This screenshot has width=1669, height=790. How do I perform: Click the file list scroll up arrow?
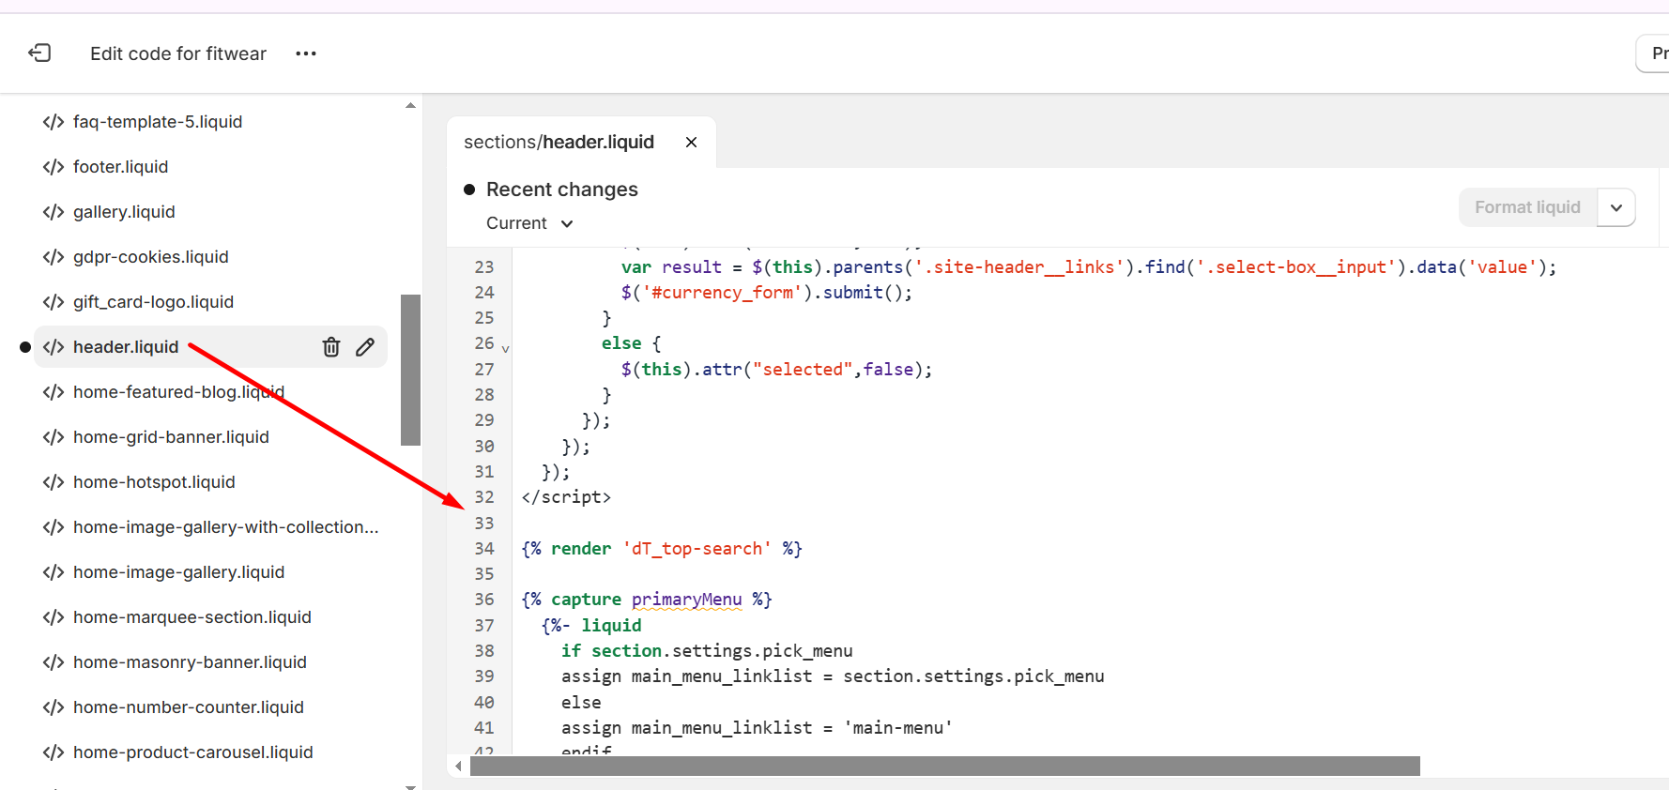point(410,105)
